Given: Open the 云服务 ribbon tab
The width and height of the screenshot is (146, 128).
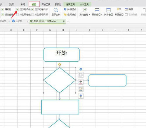Looking at the screenshot, I should click(x=58, y=4).
